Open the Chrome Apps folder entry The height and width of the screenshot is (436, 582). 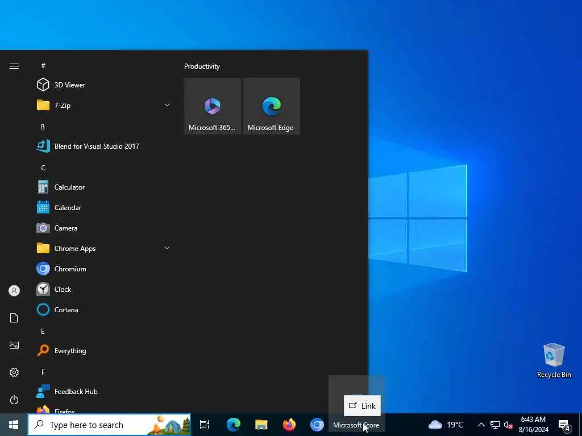click(x=103, y=249)
